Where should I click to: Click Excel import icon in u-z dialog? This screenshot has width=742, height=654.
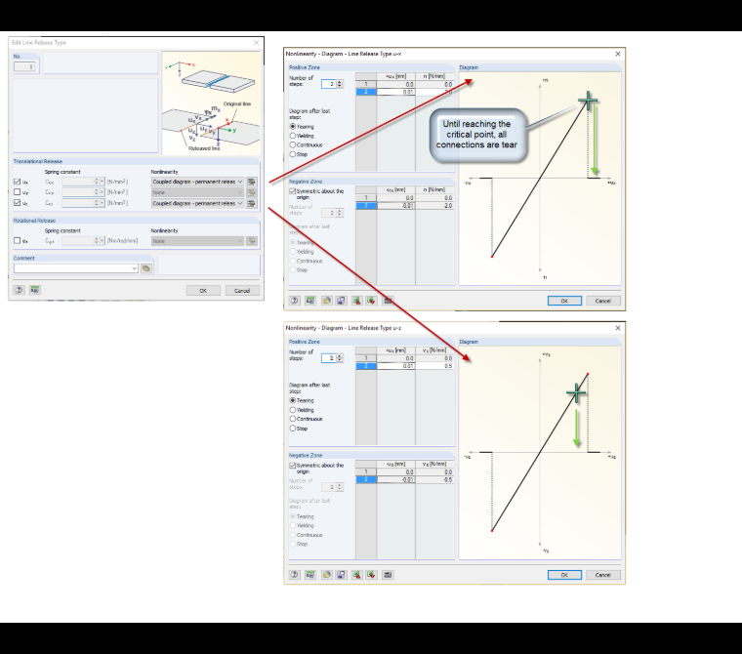click(356, 575)
